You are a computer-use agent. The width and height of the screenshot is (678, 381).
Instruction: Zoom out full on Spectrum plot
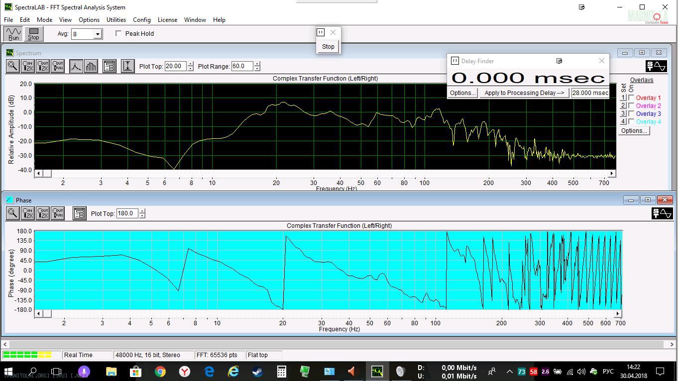(58, 66)
